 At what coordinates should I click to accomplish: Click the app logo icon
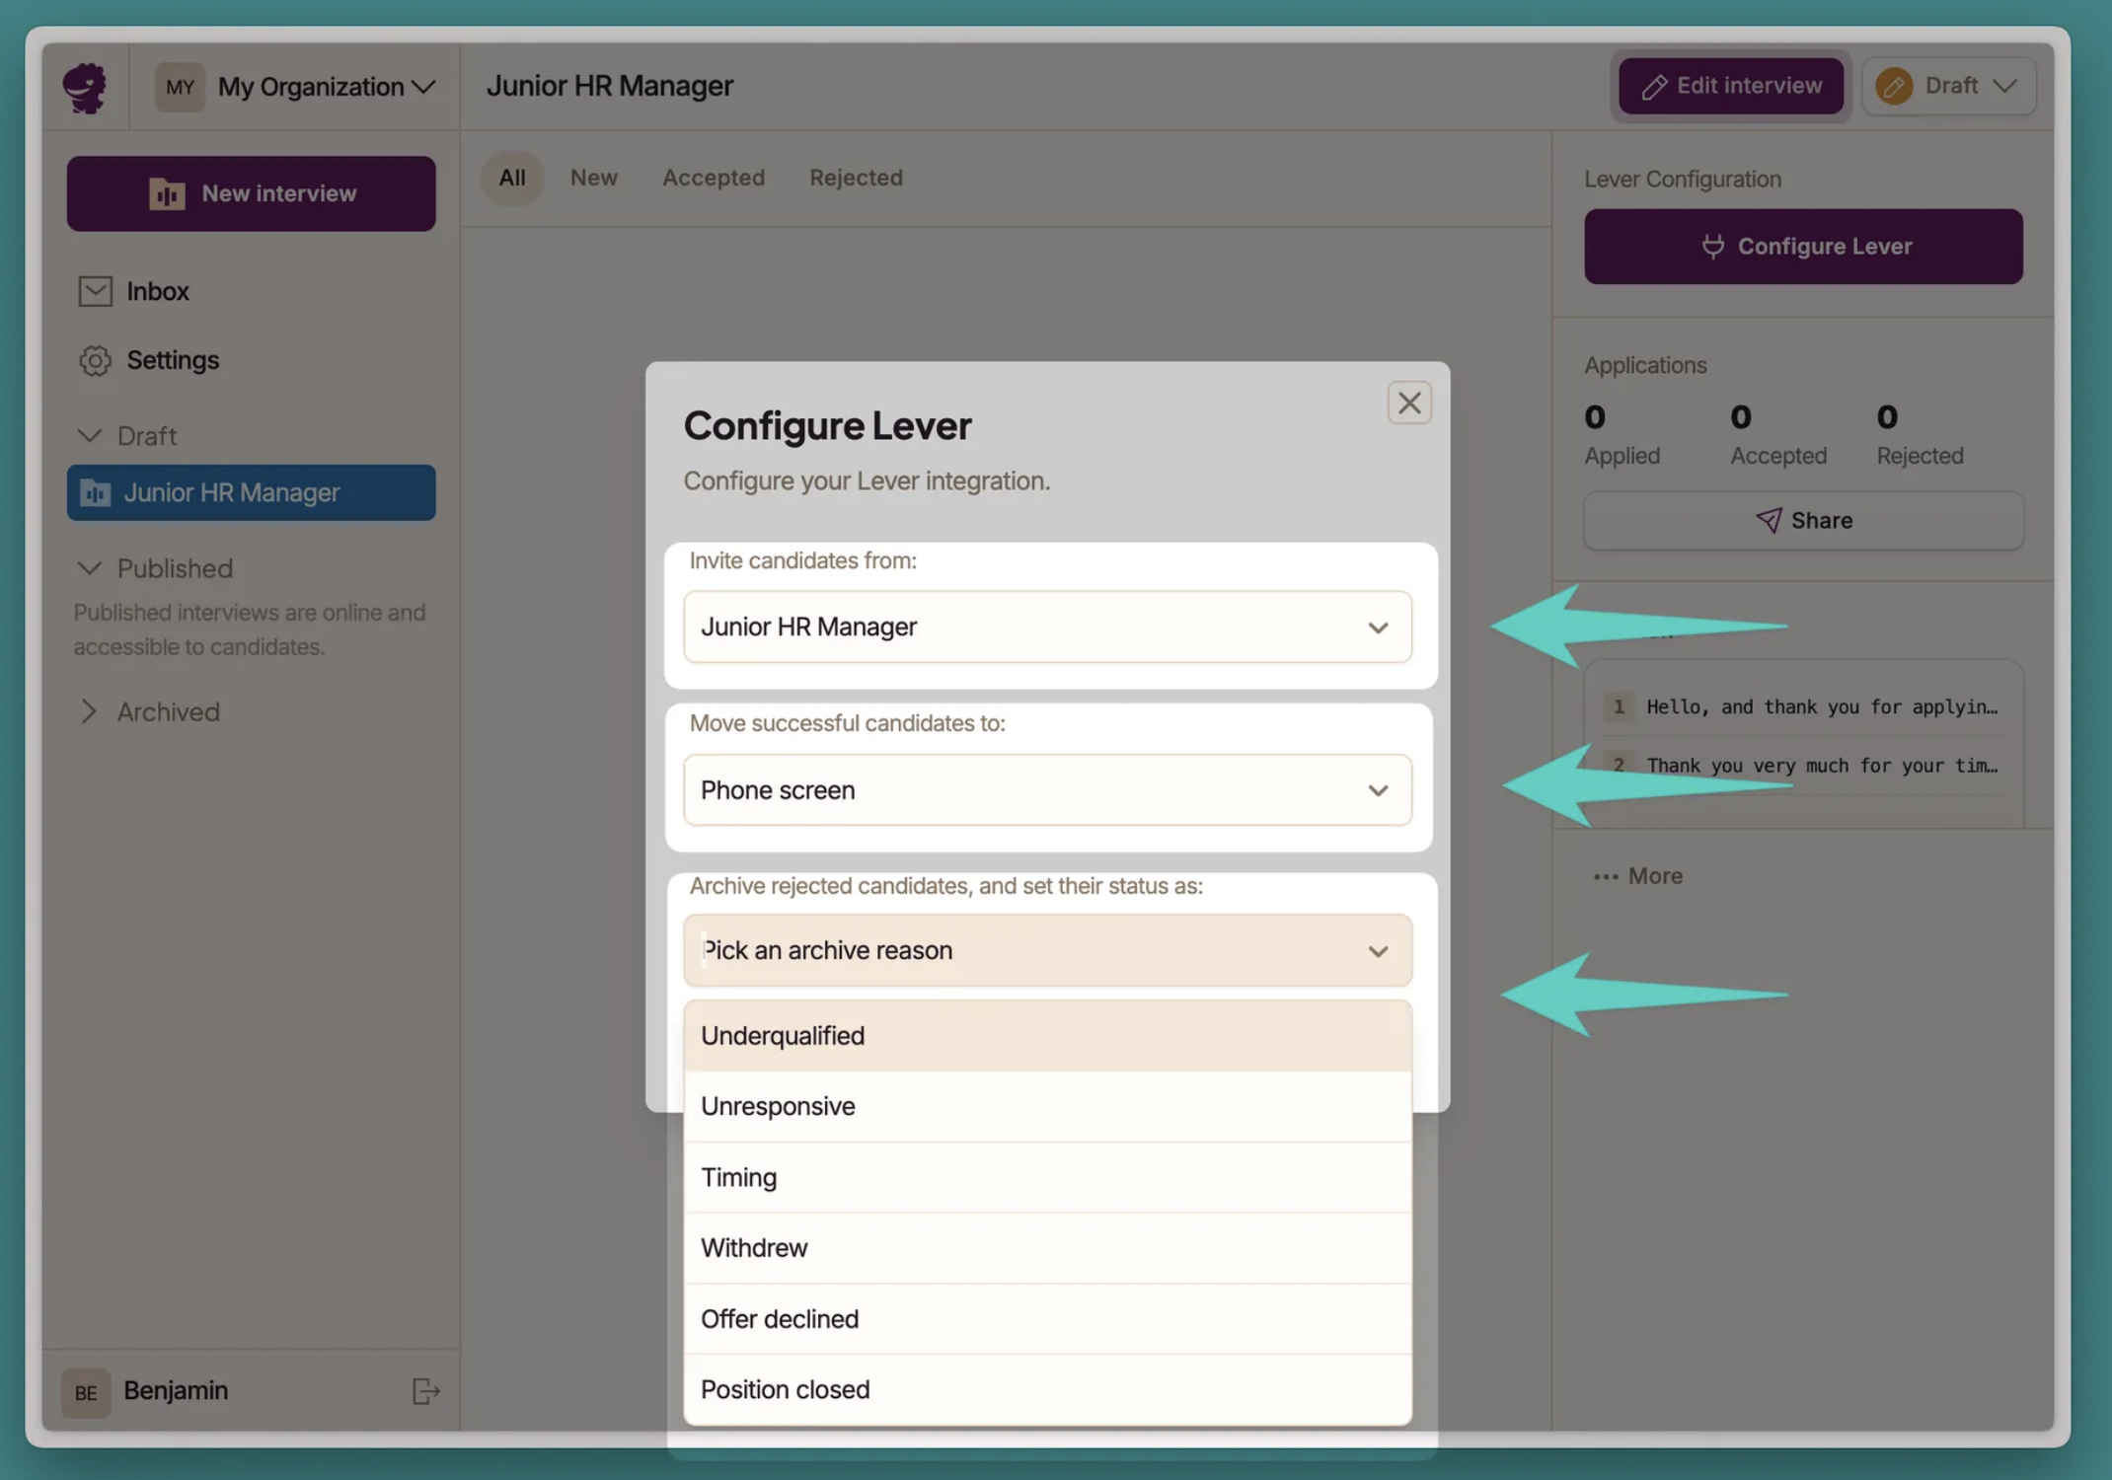pyautogui.click(x=85, y=87)
